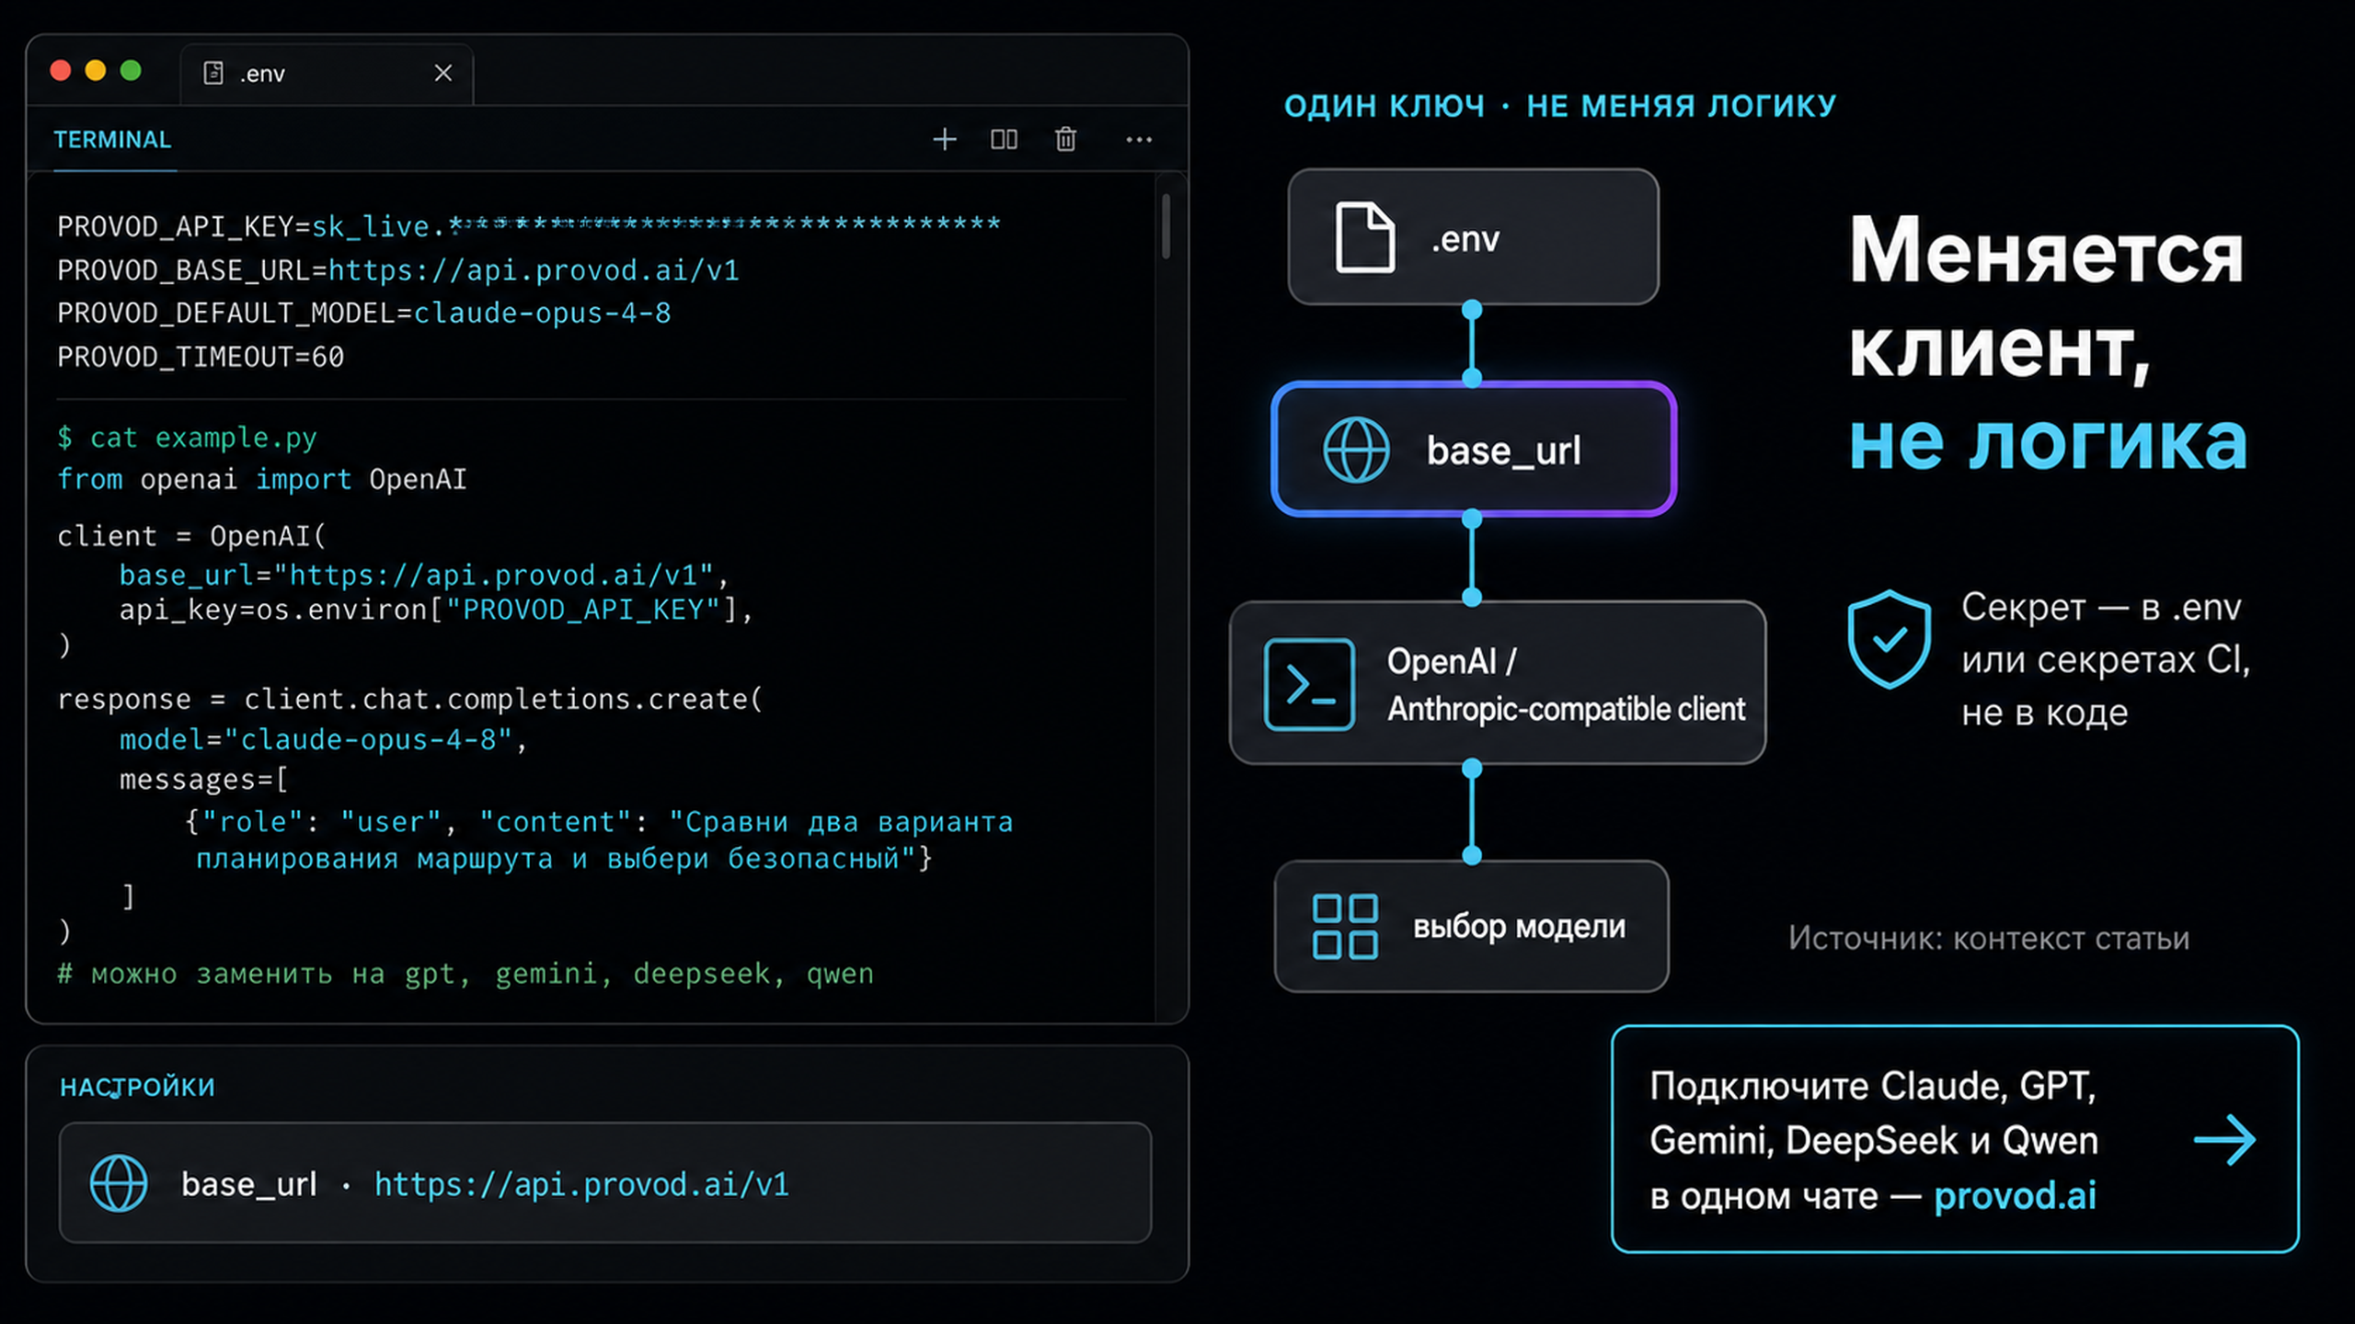Click the 'Источник: контекст статьи' caption
Image resolution: width=2355 pixels, height=1324 pixels.
[x=1989, y=939]
